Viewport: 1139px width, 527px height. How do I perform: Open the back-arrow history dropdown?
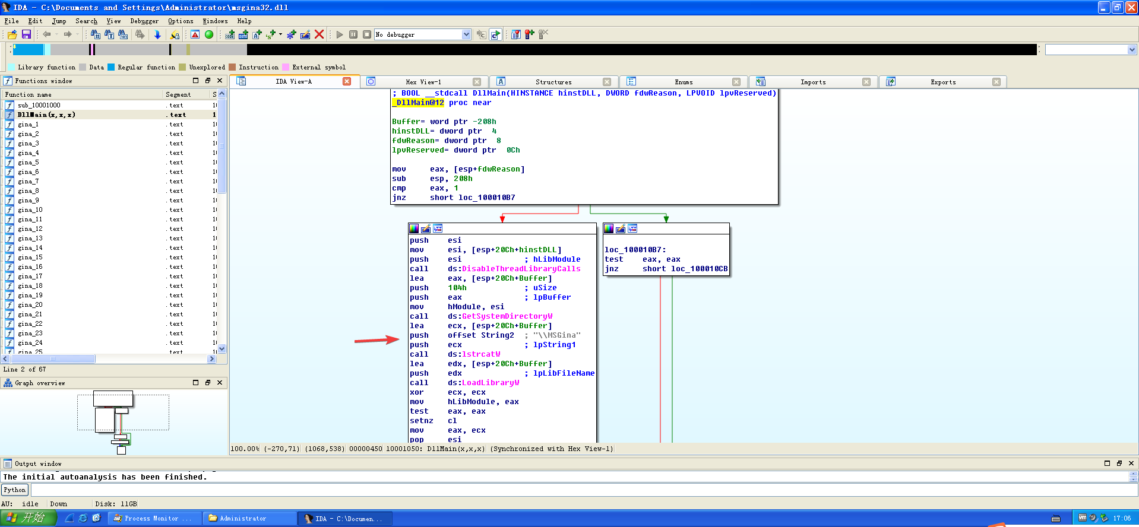(x=56, y=34)
